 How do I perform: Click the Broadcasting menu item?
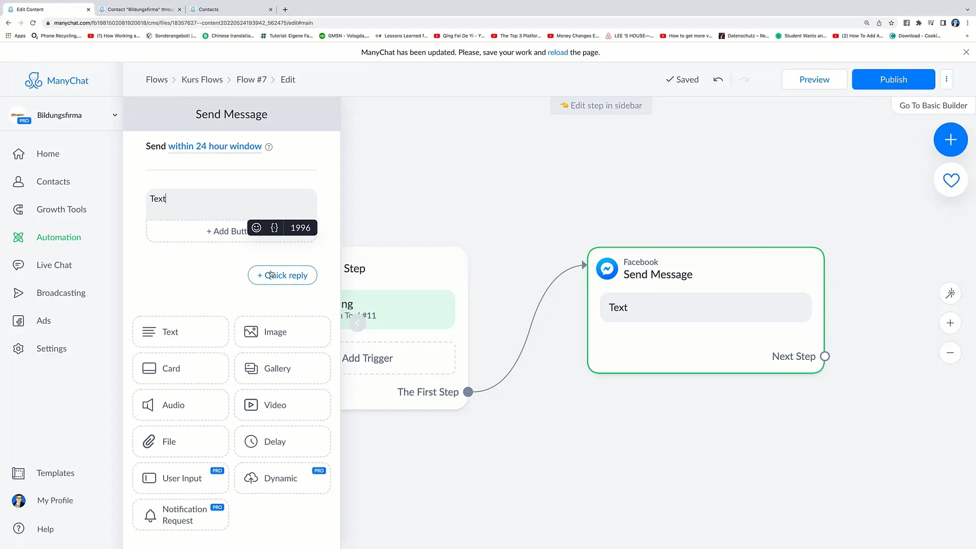61,292
